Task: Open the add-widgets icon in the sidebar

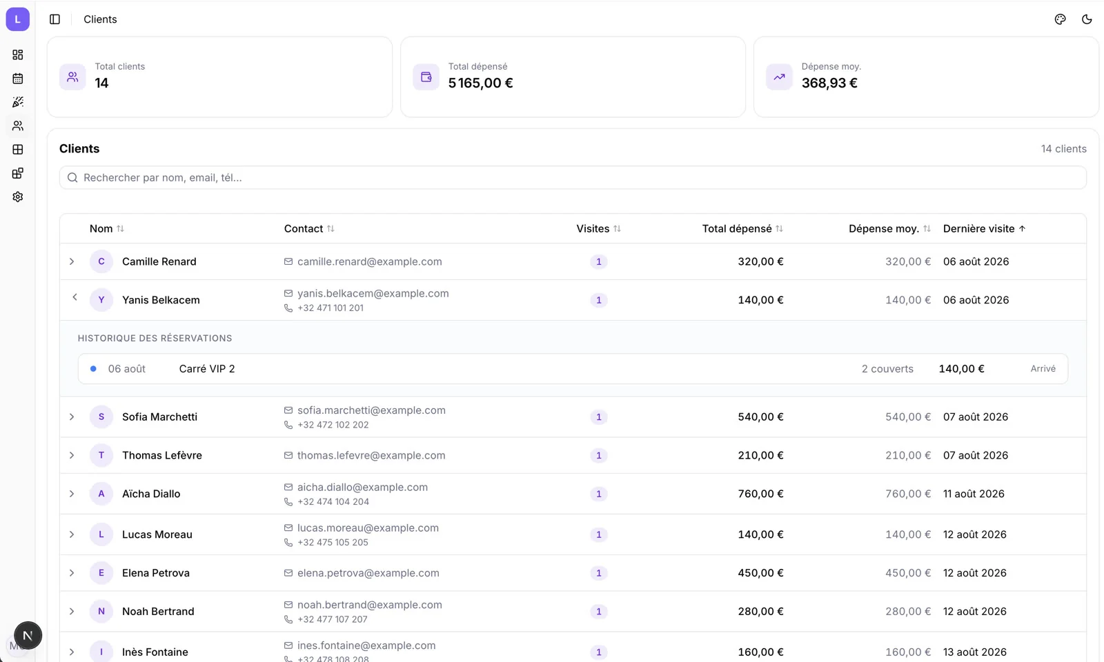Action: [18, 173]
